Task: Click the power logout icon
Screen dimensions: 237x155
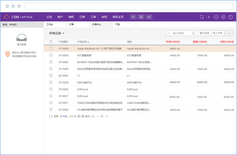Action: (230, 17)
